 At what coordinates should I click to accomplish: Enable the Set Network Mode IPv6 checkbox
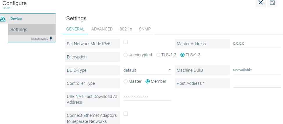(x=126, y=42)
